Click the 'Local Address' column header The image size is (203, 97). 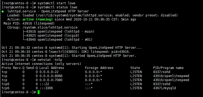click(52, 68)
